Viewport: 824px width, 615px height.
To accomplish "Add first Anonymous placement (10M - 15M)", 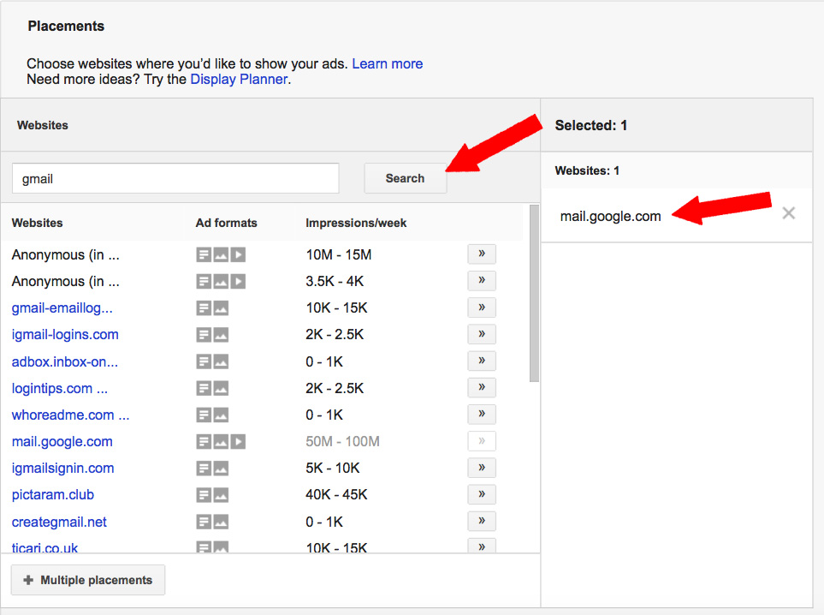I will point(482,254).
